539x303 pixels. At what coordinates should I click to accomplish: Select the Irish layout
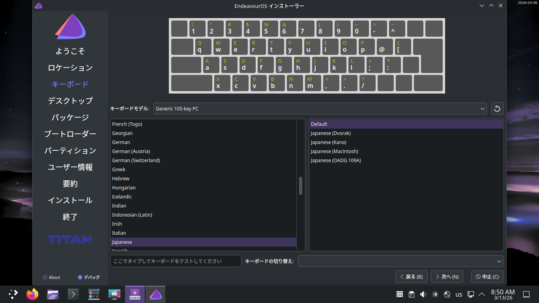coord(203,224)
